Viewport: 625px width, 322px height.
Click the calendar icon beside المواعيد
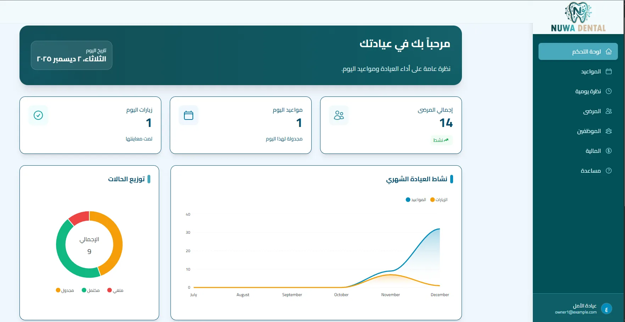click(x=609, y=71)
